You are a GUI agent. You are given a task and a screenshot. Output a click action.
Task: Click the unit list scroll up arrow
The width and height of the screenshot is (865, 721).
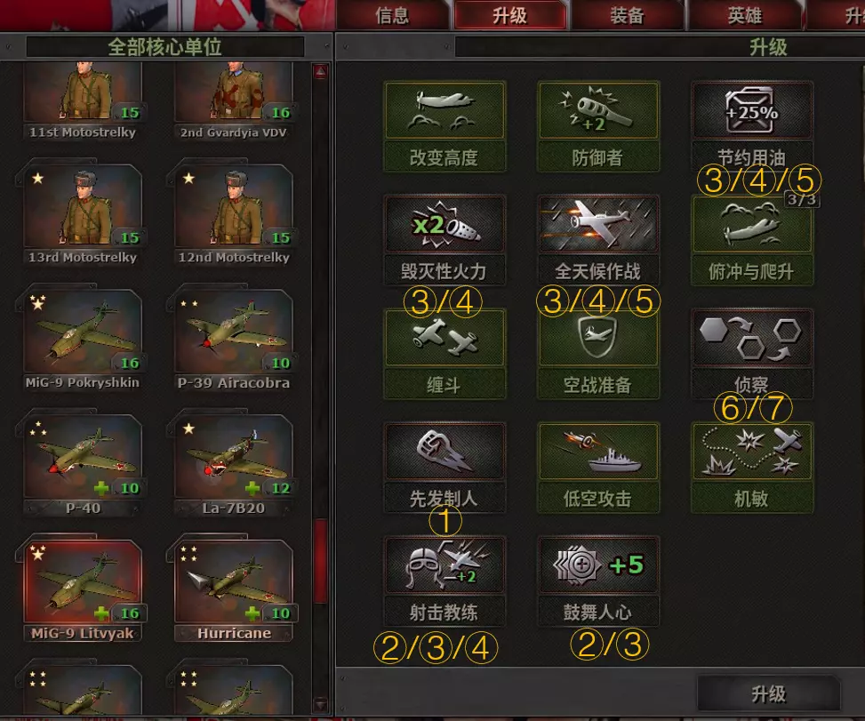(x=321, y=71)
